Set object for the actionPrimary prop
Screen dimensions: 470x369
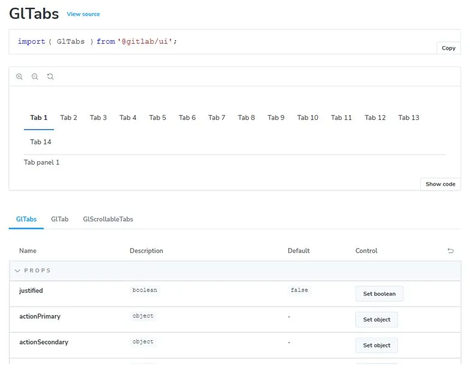(x=376, y=320)
